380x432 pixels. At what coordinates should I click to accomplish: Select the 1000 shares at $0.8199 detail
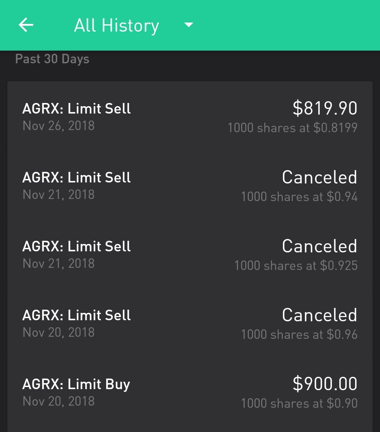click(292, 128)
